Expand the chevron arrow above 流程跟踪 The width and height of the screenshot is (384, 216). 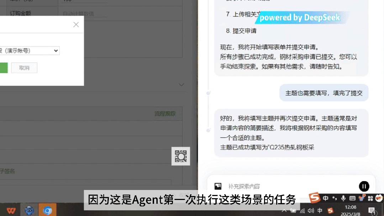tap(181, 84)
